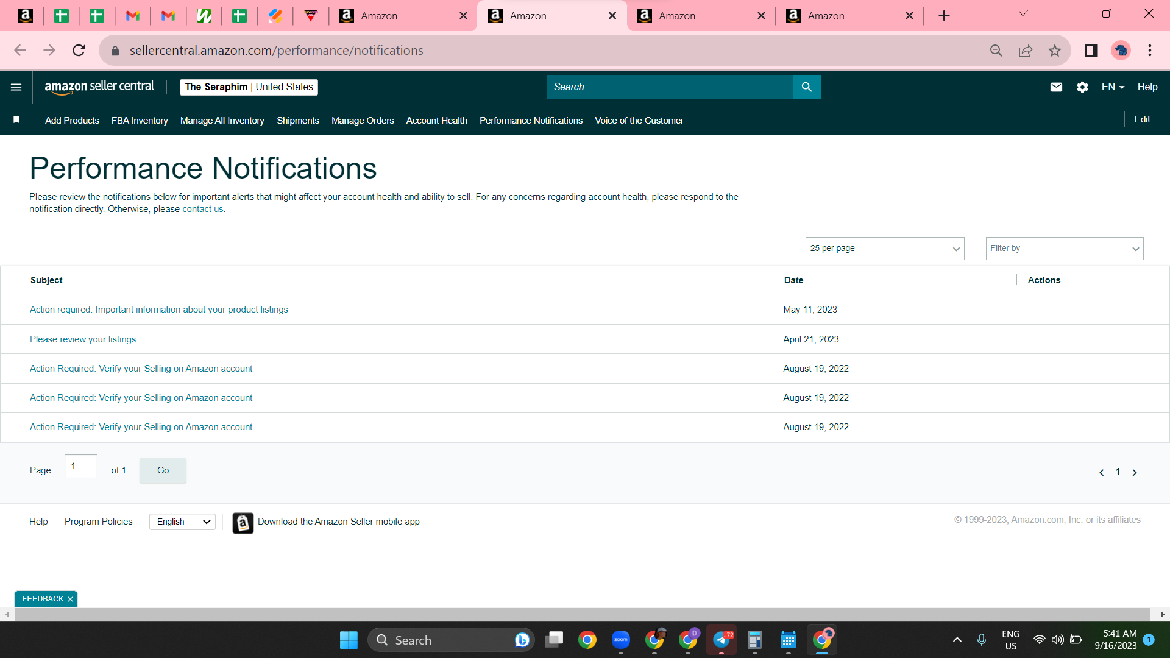Click the date May 11, 2023
1170x658 pixels.
click(810, 310)
